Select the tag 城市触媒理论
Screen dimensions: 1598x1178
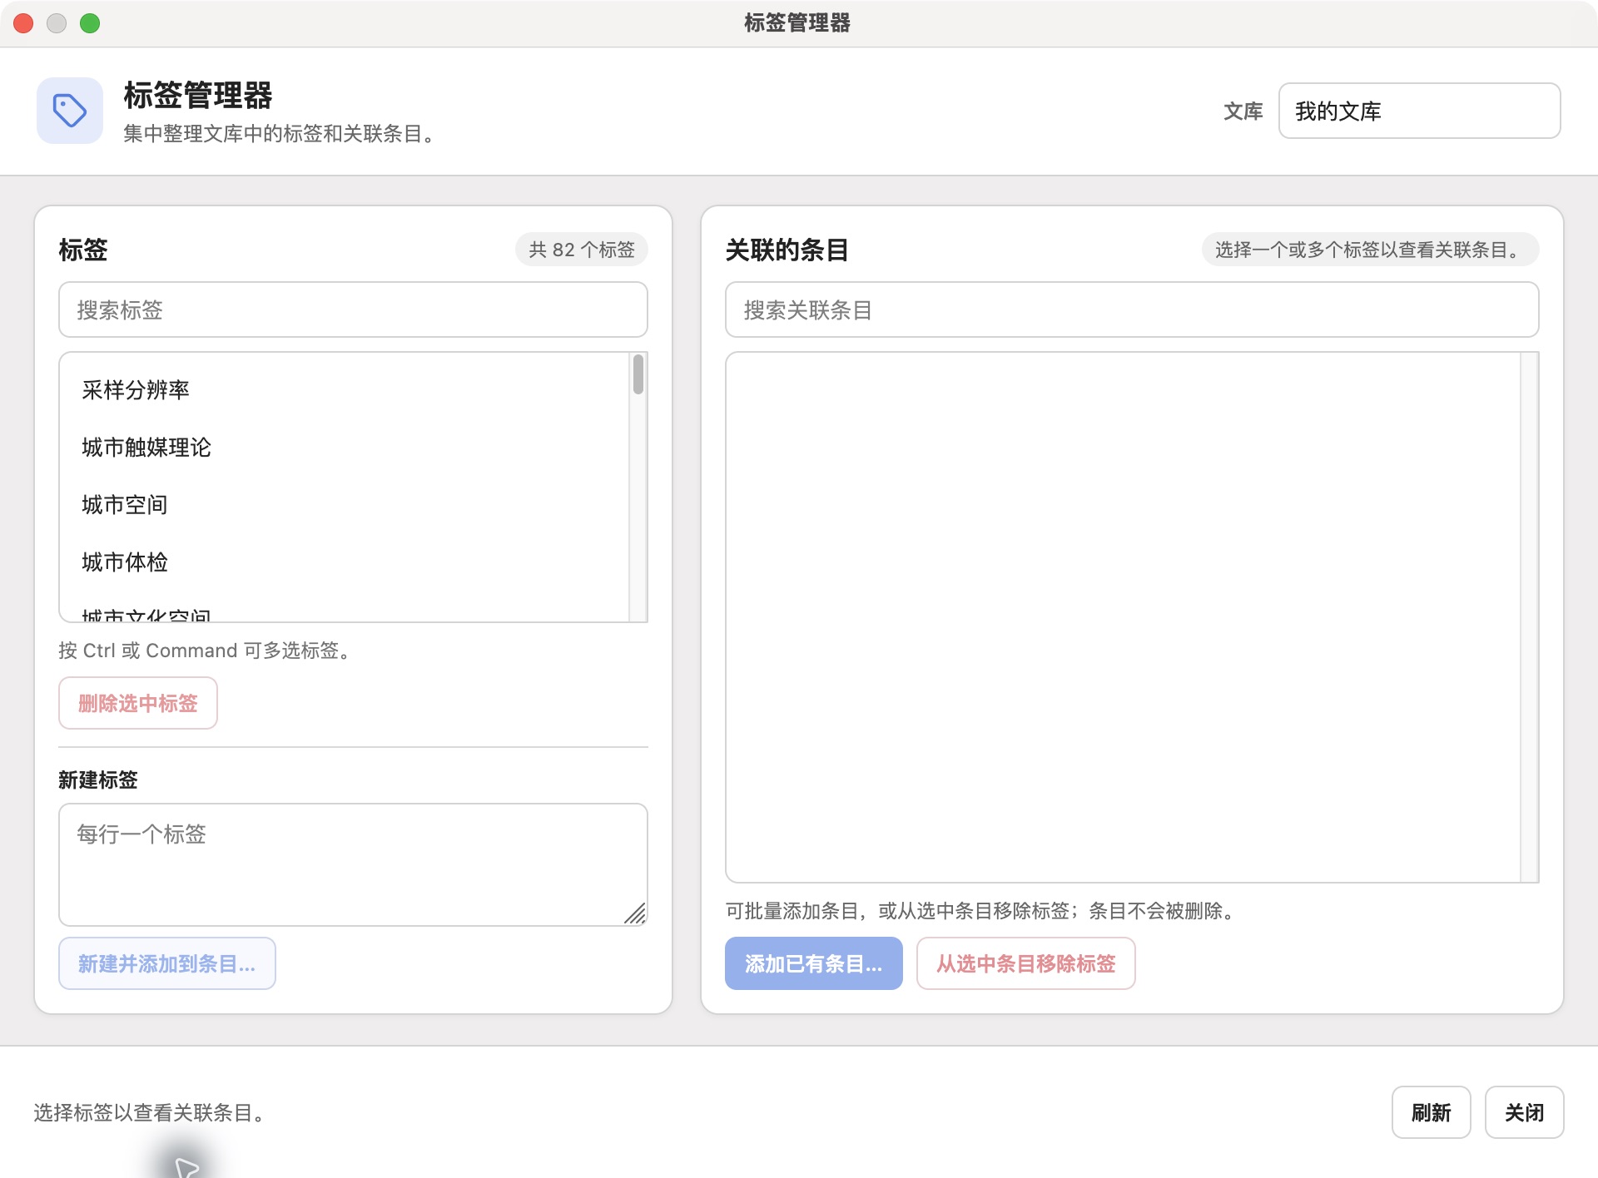[x=345, y=447]
